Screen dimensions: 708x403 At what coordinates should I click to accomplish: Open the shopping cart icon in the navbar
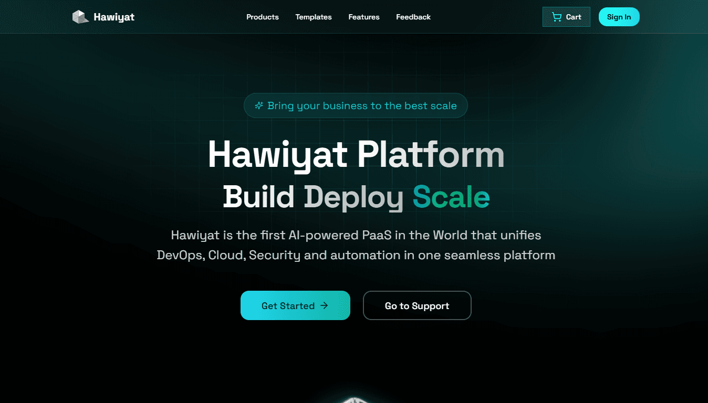557,16
